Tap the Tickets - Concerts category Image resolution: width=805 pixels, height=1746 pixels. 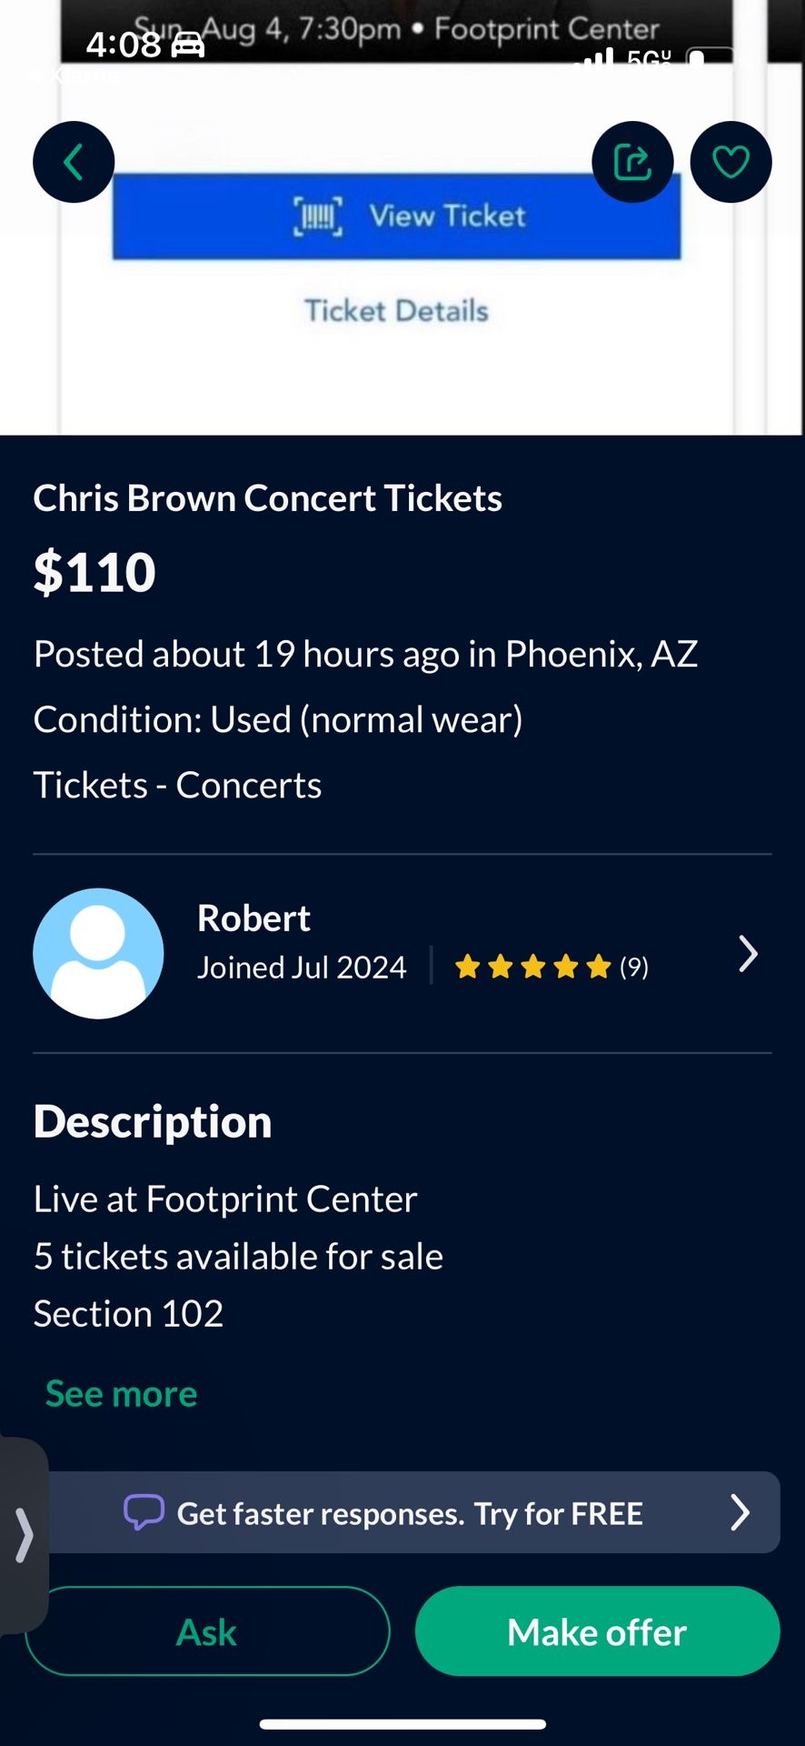coord(178,785)
